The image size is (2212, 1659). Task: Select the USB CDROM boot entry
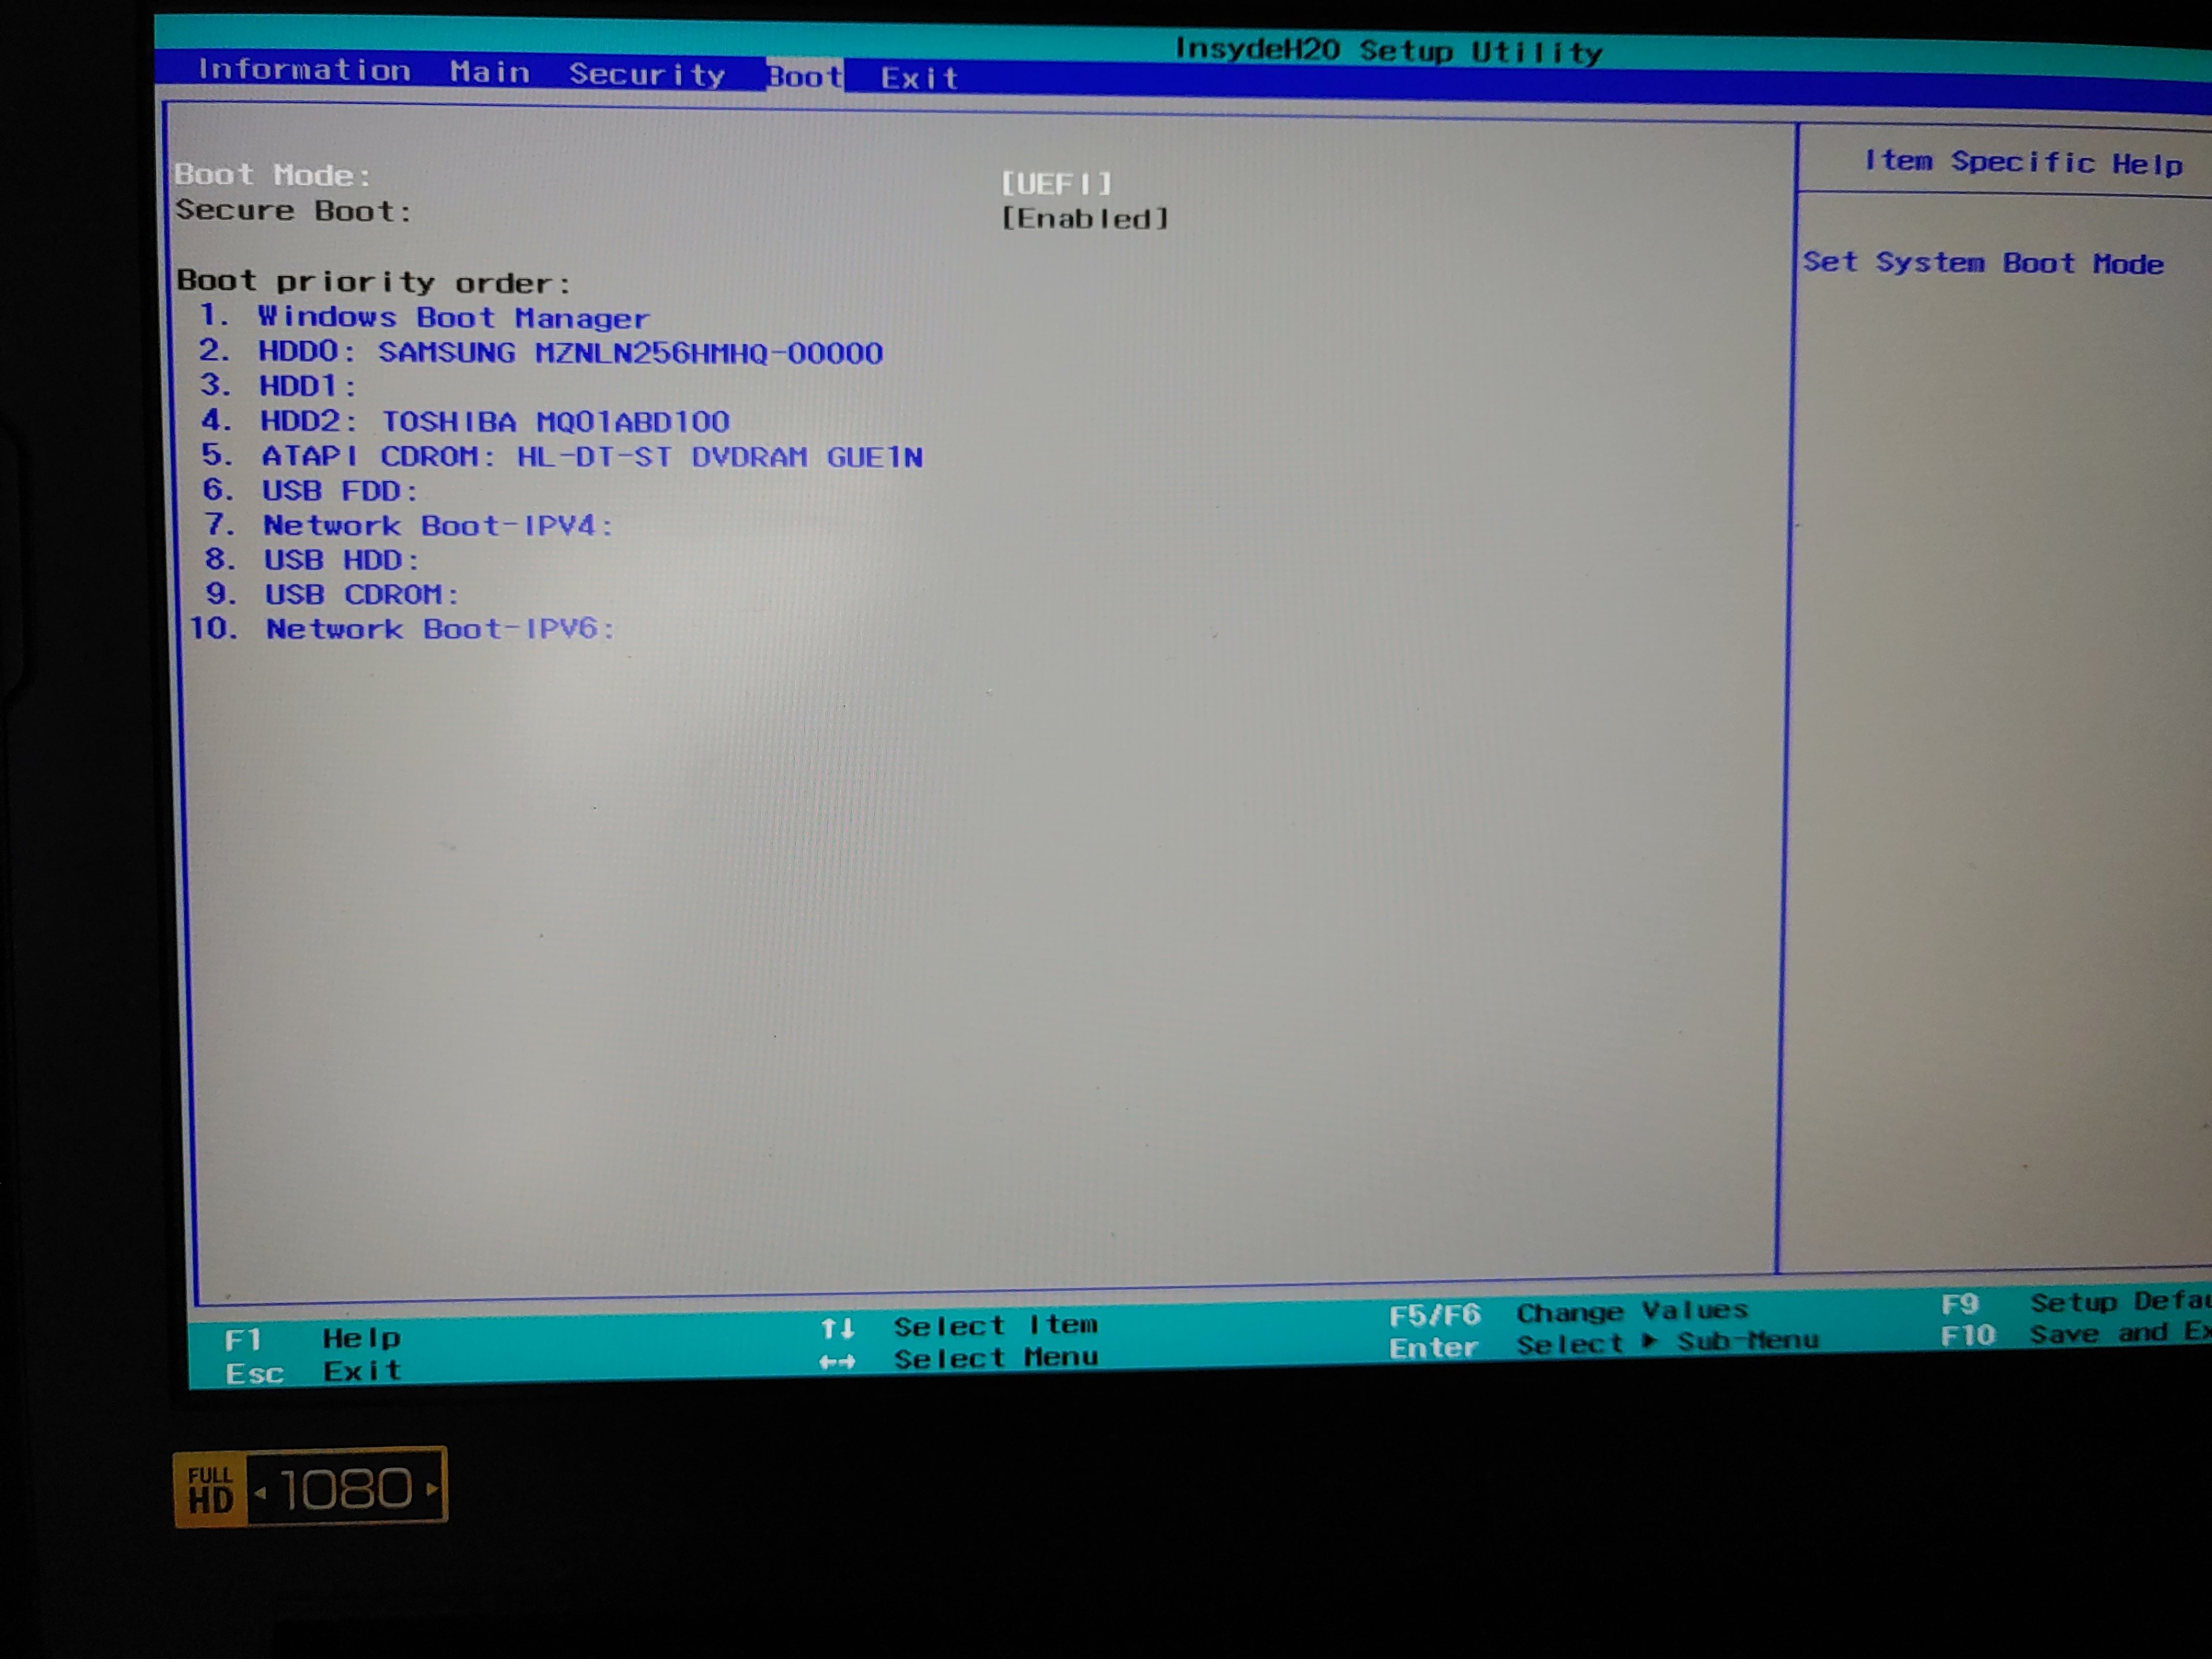pyautogui.click(x=360, y=595)
